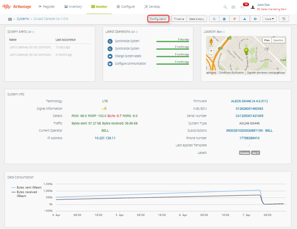Click the red reboot power icon
This screenshot has height=229, width=297.
tap(235, 19)
